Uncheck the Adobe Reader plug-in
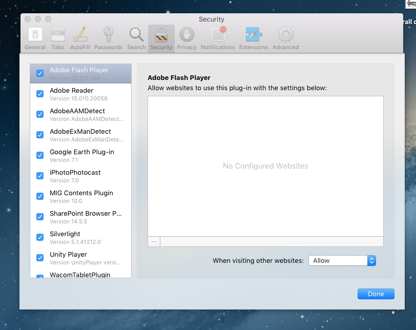 click(x=40, y=94)
